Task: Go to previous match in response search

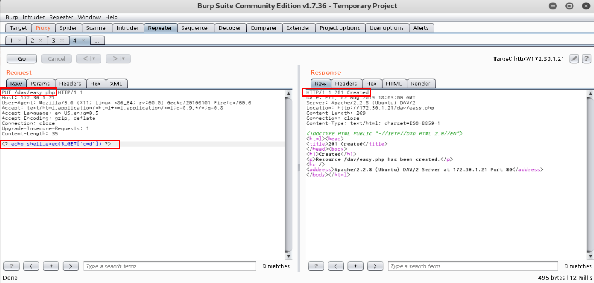Action: click(336, 266)
